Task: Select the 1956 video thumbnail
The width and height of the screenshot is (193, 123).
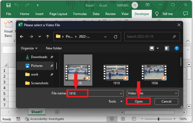Action: [x=154, y=73]
